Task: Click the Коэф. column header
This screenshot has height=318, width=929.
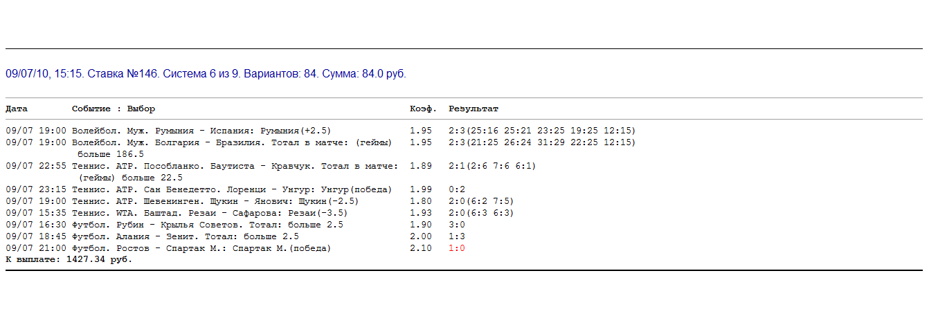Action: point(424,109)
